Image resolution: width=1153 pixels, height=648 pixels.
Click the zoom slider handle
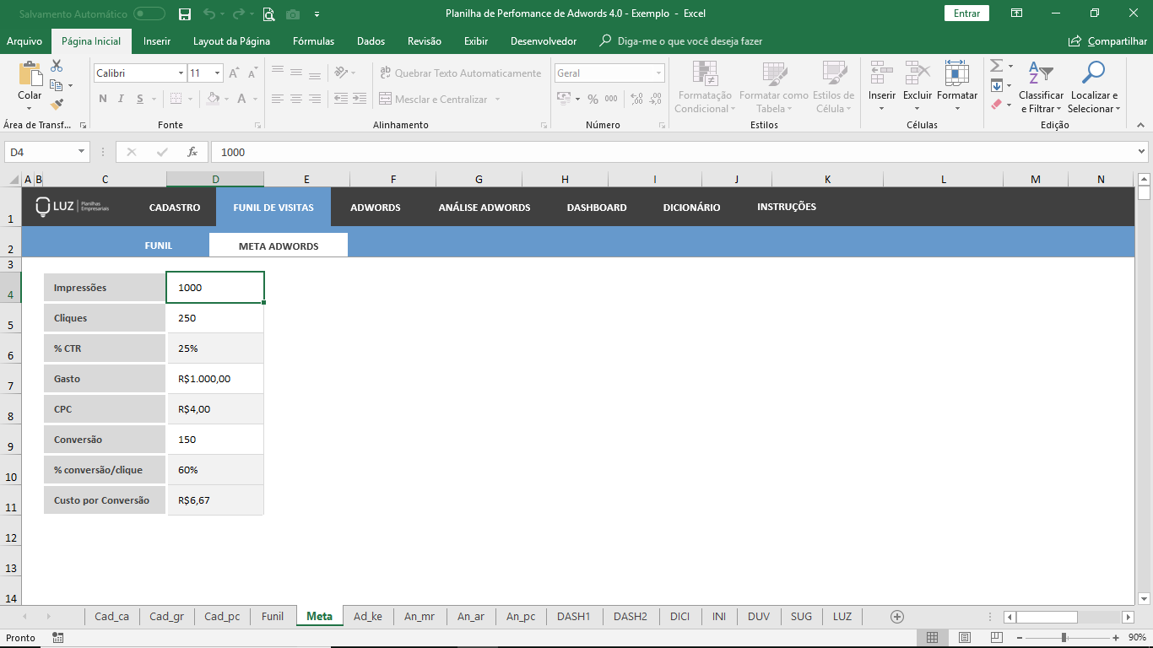(1064, 638)
